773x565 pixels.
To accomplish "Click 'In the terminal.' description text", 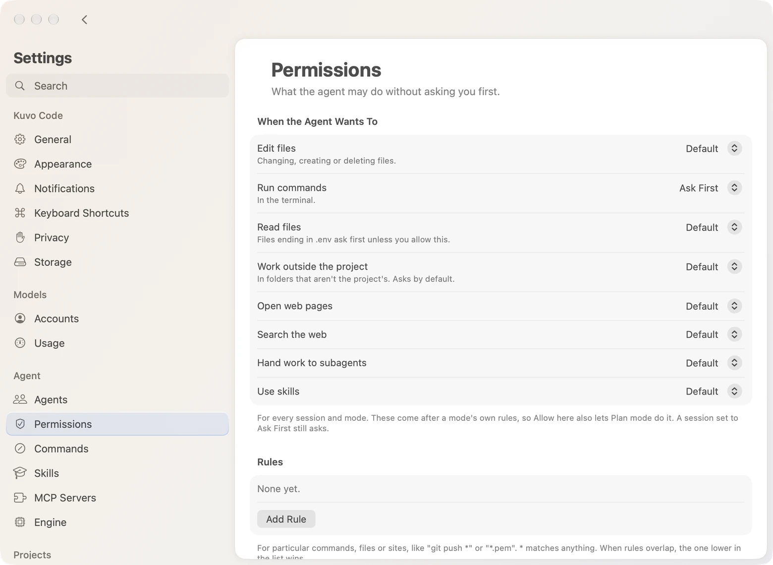I will point(286,200).
